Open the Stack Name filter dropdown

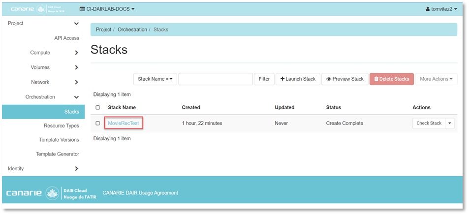coord(155,79)
